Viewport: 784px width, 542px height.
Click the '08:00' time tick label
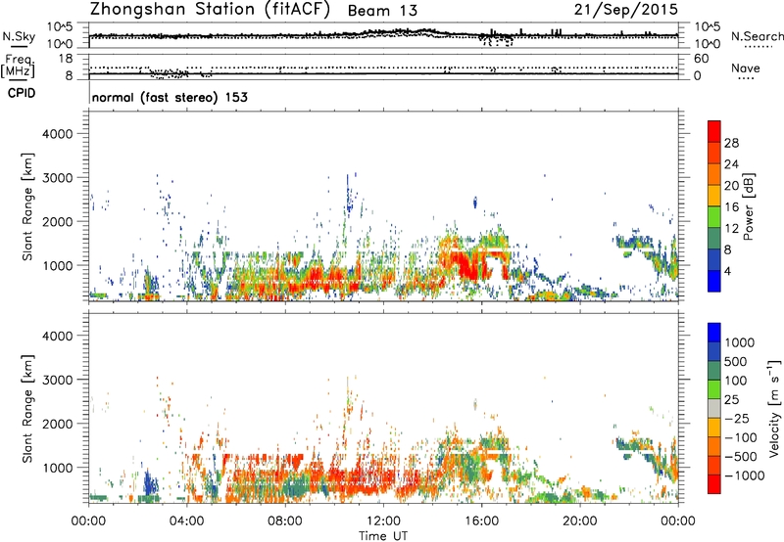click(285, 521)
